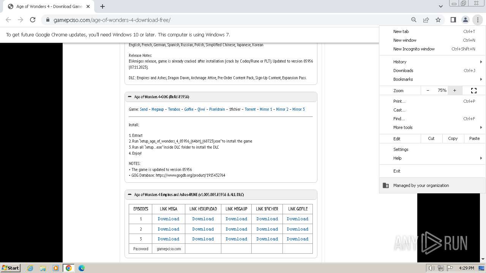The height and width of the screenshot is (273, 486).
Task: Open the Mirror 1 link
Action: tap(266, 109)
